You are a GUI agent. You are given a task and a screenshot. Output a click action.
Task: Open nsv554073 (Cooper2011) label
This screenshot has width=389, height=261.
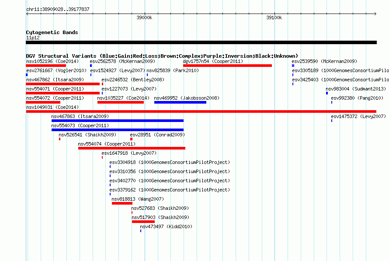click(80, 125)
